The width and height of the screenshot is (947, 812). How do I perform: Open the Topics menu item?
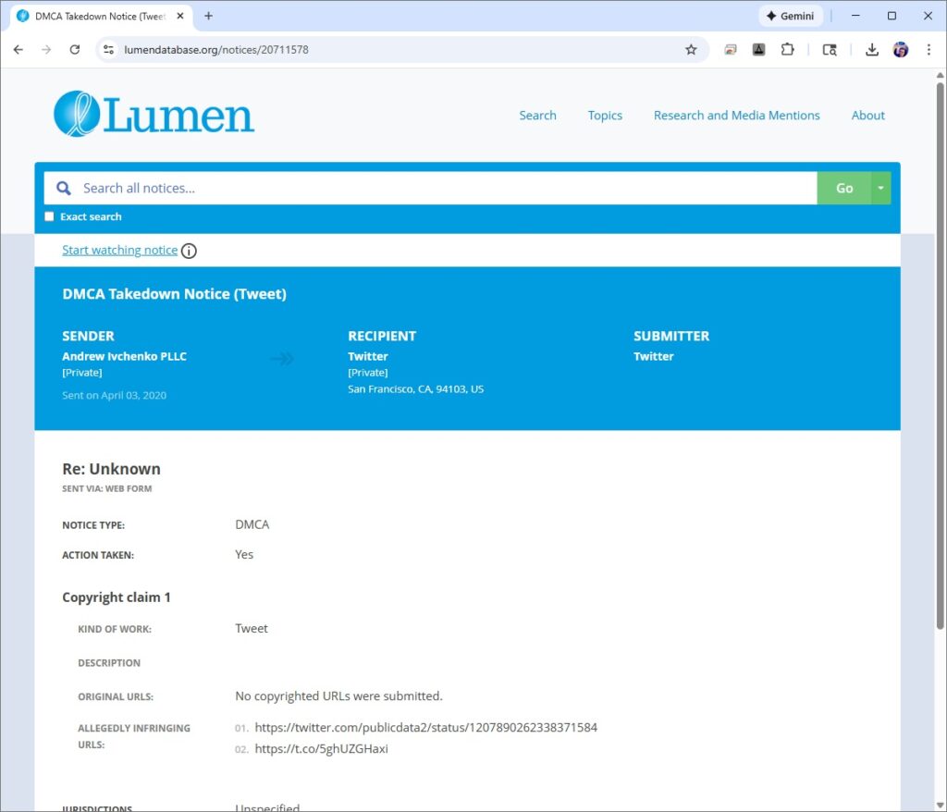(605, 116)
